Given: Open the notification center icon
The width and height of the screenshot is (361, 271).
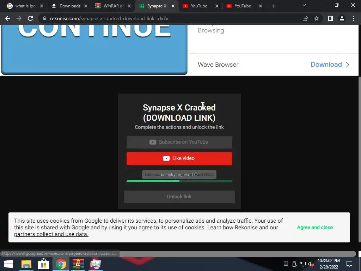Looking at the screenshot, I should [x=349, y=264].
